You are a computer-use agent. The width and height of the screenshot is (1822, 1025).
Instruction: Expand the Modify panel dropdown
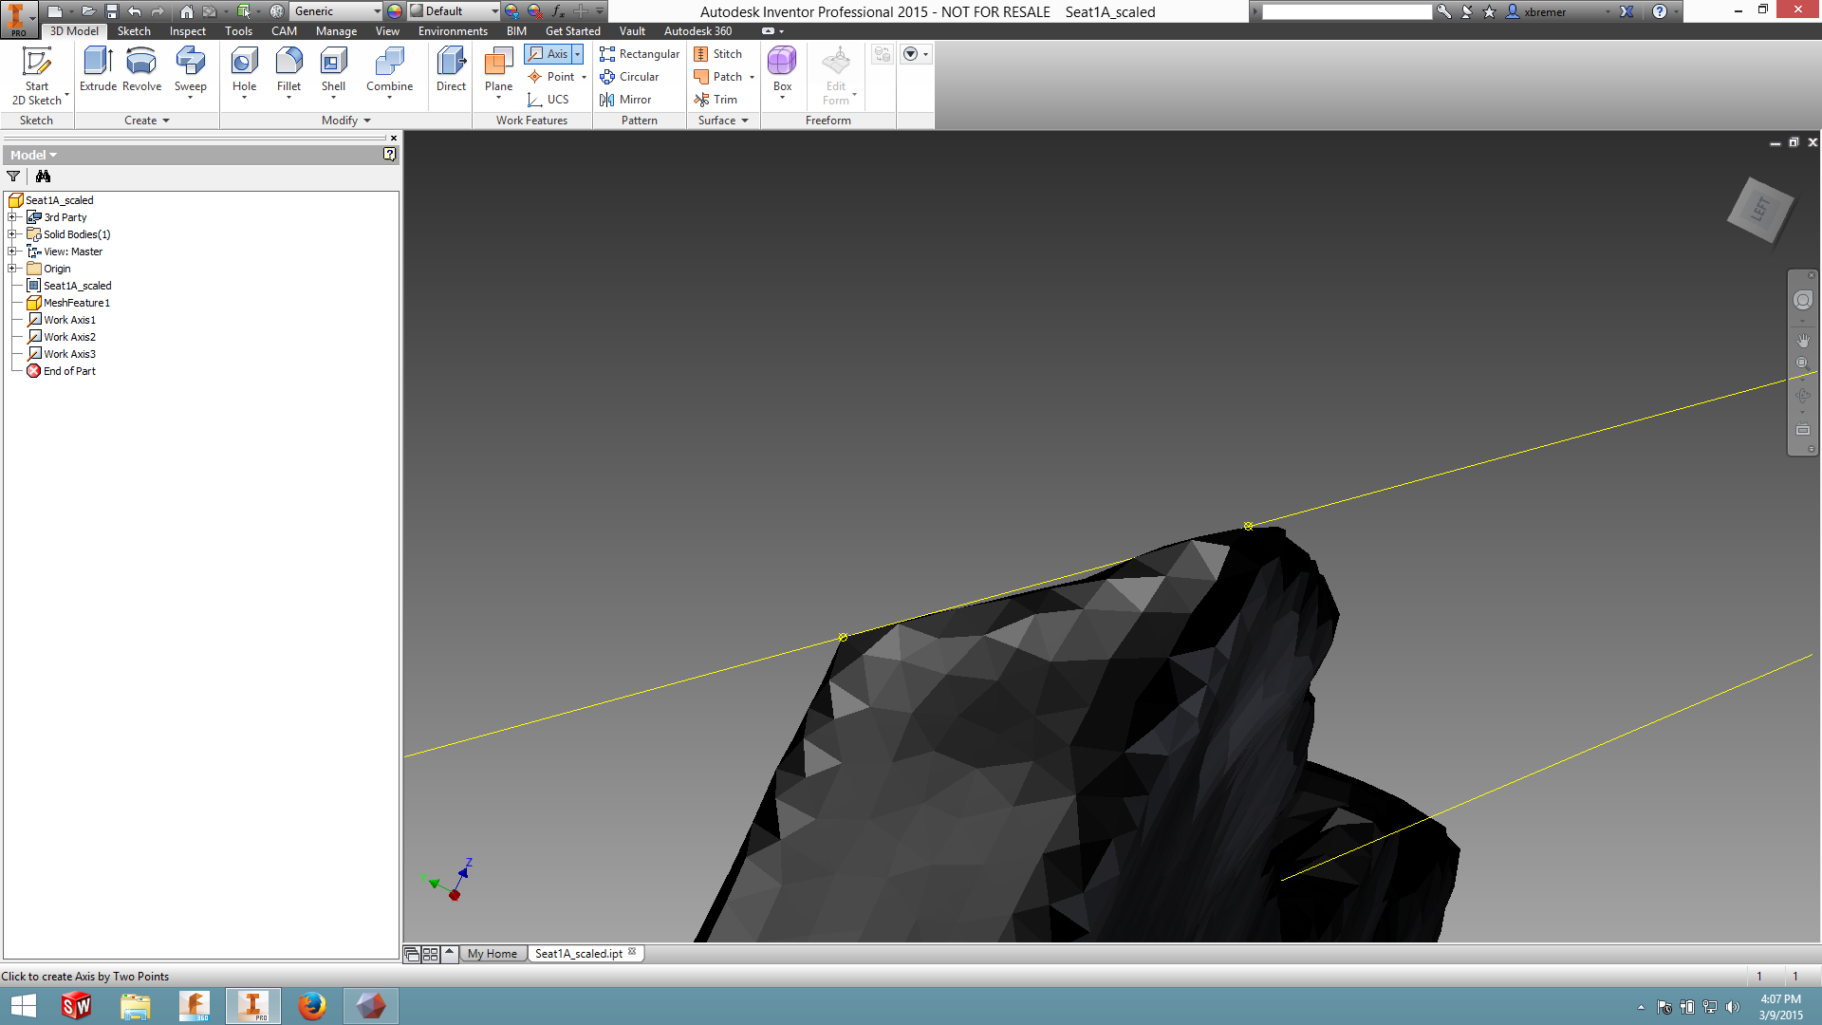pyautogui.click(x=346, y=121)
